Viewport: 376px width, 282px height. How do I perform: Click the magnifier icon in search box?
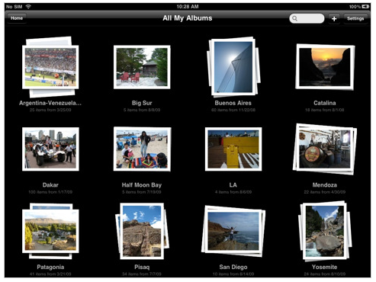(x=295, y=18)
